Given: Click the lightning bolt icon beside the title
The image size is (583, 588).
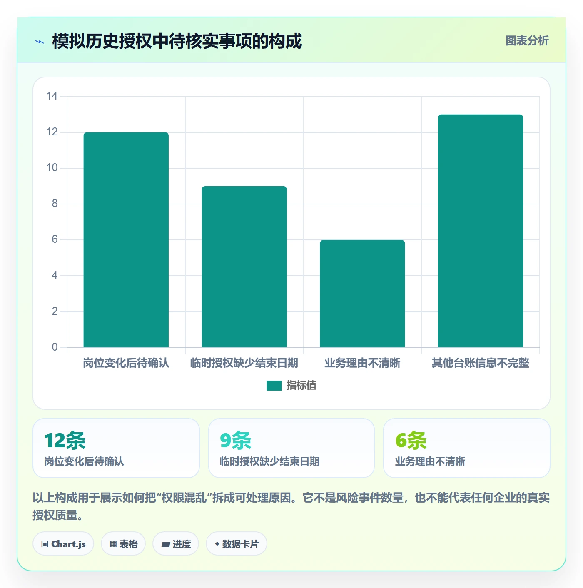Looking at the screenshot, I should [x=40, y=42].
